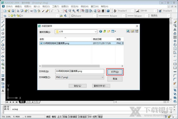This screenshot has height=119, width=178.
Task: Create new folder icon in dialog
Action: click(x=109, y=31)
